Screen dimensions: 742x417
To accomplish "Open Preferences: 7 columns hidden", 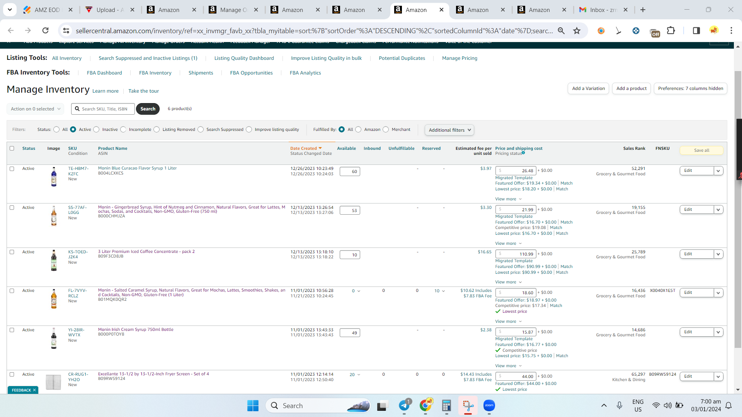I will tap(691, 88).
